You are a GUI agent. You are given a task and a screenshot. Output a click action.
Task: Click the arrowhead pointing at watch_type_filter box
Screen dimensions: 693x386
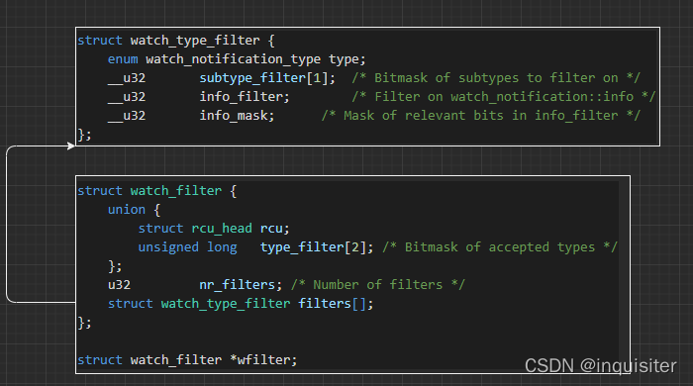[71, 145]
